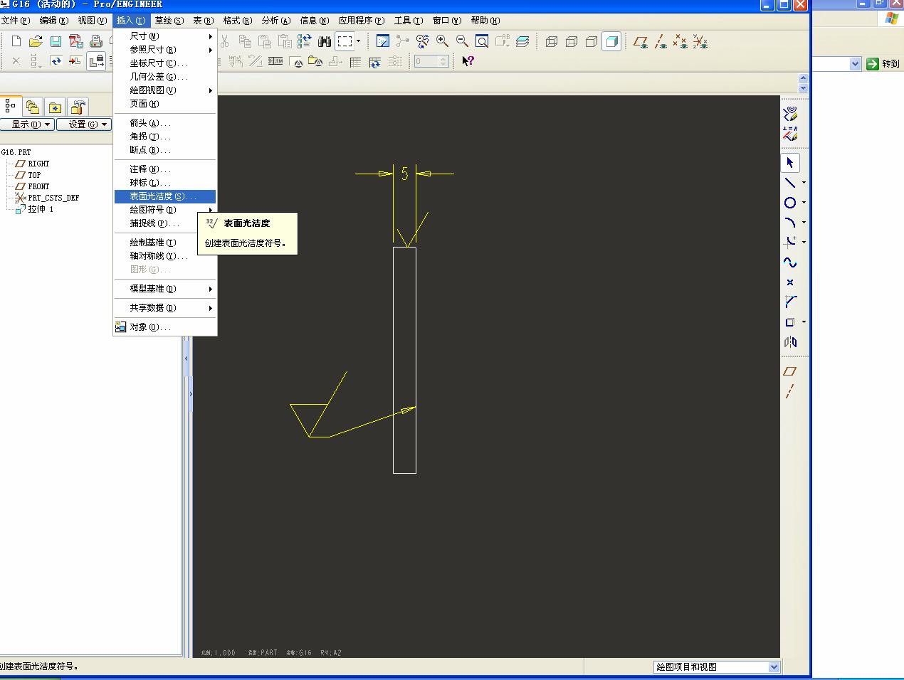Image resolution: width=904 pixels, height=680 pixels.
Task: Click the Wireframe display icon
Action: coord(551,41)
